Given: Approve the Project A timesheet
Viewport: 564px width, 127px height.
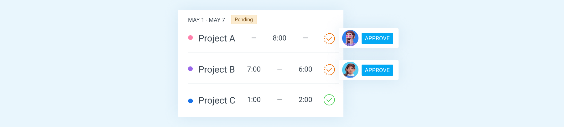Looking at the screenshot, I should point(377,38).
